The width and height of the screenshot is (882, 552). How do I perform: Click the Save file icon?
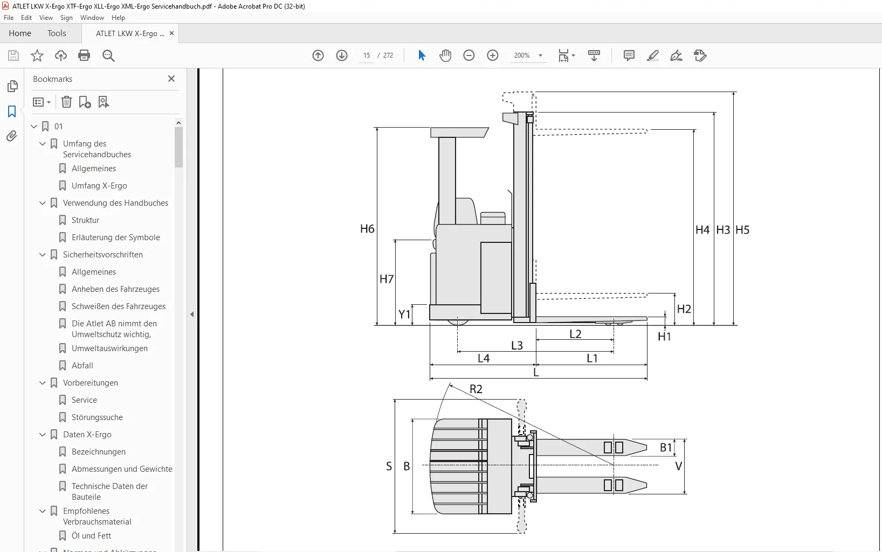click(13, 55)
